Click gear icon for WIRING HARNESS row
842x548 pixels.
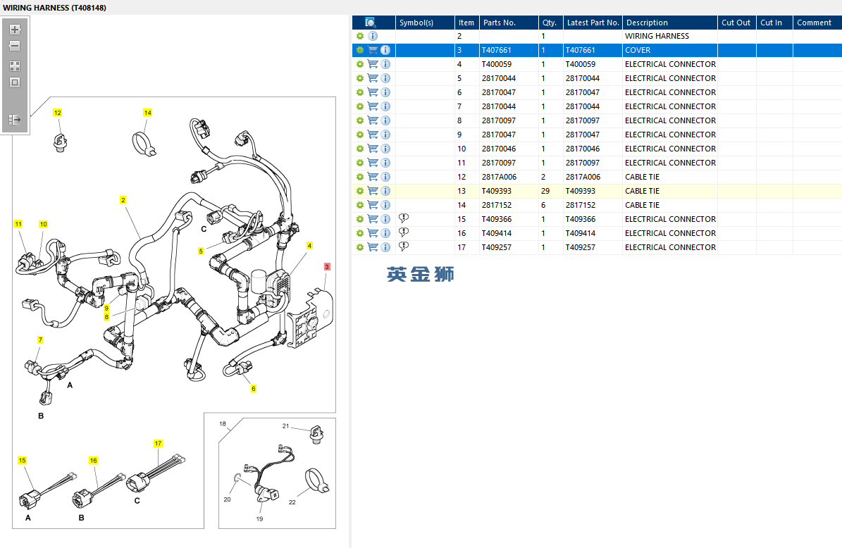[360, 36]
